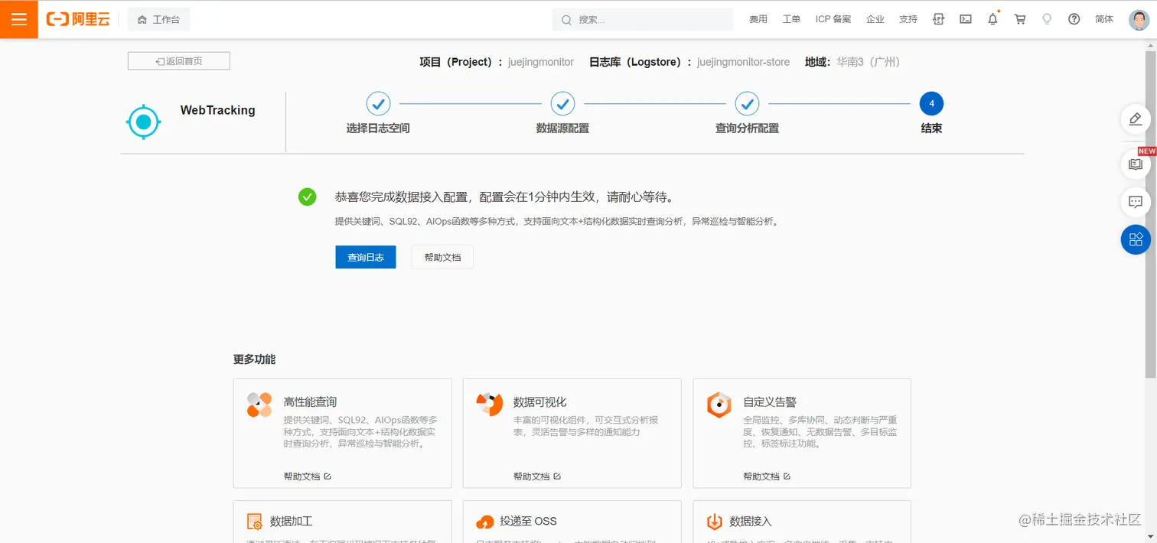Viewport: 1157px width, 543px height.
Task: Go to step 数据源配置 checkmark
Action: point(562,103)
